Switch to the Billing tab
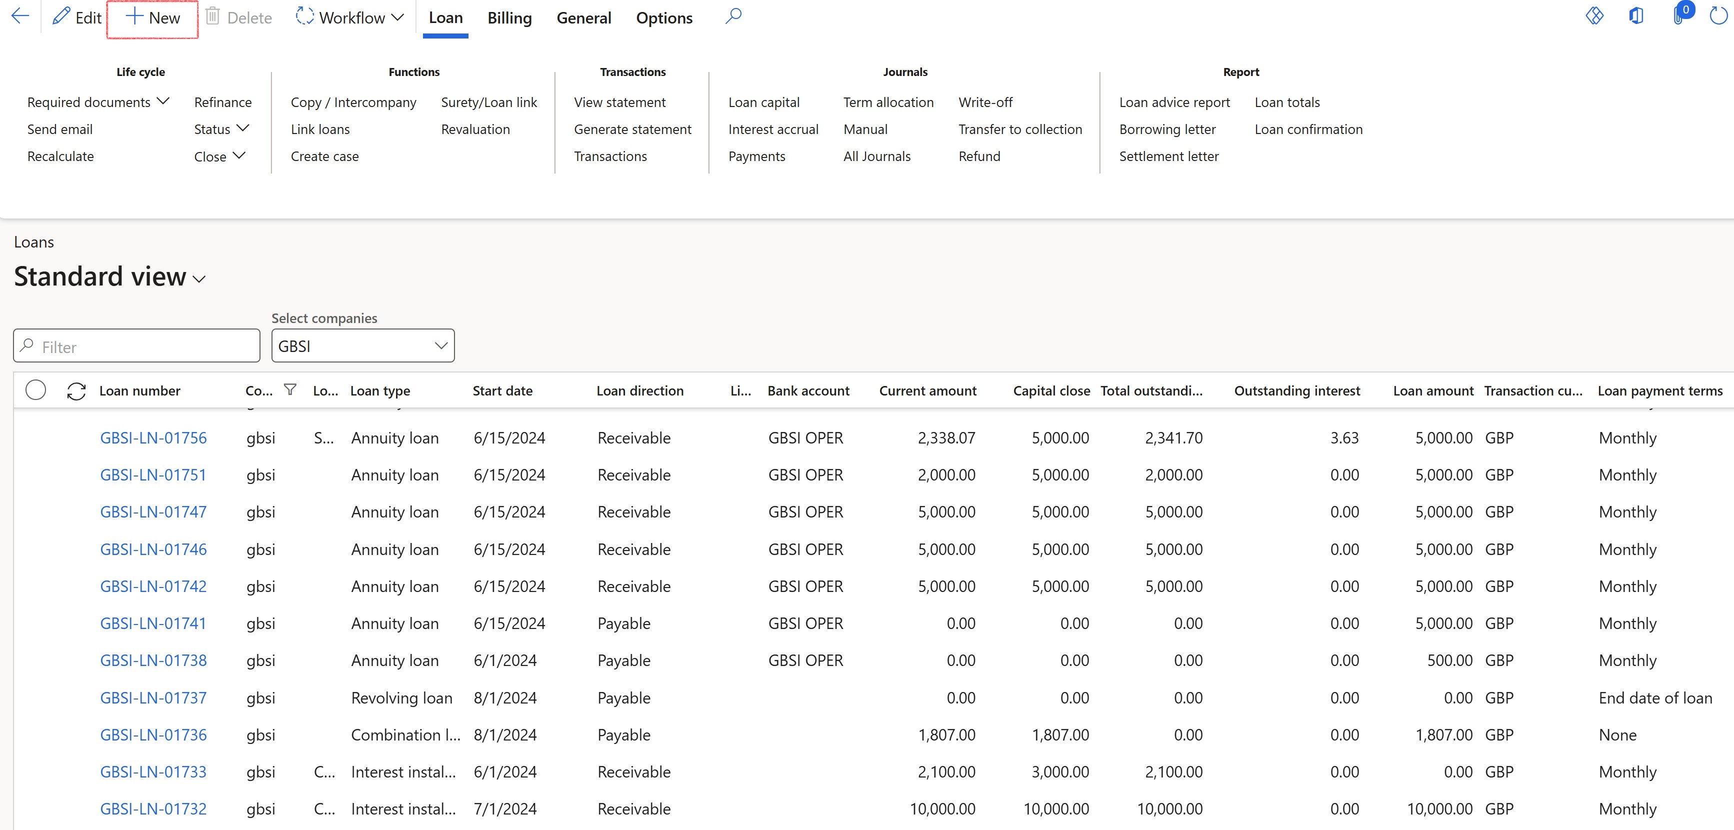The image size is (1734, 830). (509, 17)
